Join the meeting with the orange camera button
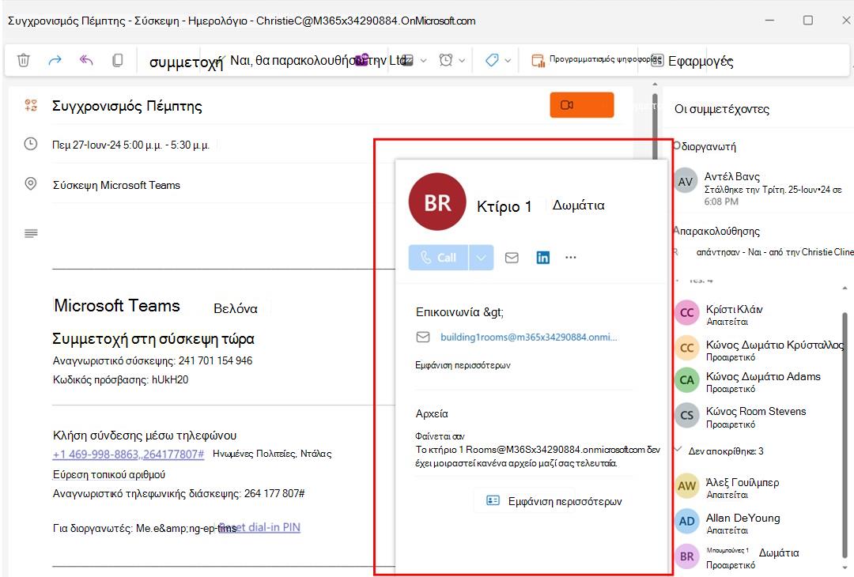The height and width of the screenshot is (577, 854). pyautogui.click(x=582, y=104)
